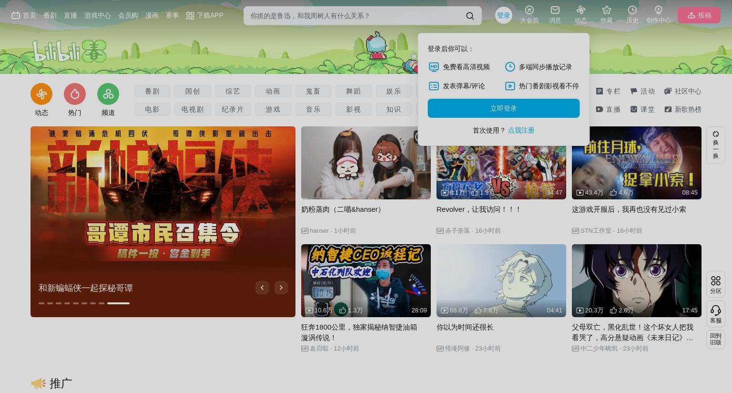Open 漫画 in top navigation
732x393 pixels.
point(152,15)
